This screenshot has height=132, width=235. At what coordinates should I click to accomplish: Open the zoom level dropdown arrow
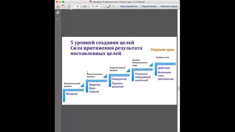click(x=101, y=7)
